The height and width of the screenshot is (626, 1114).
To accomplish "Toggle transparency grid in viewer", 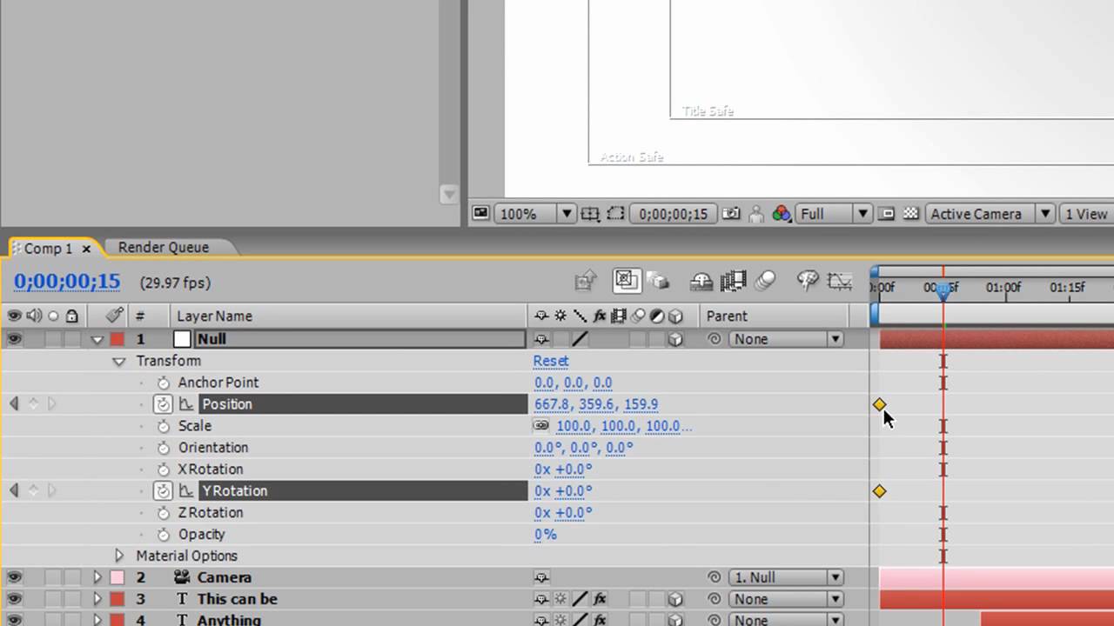I will (910, 214).
